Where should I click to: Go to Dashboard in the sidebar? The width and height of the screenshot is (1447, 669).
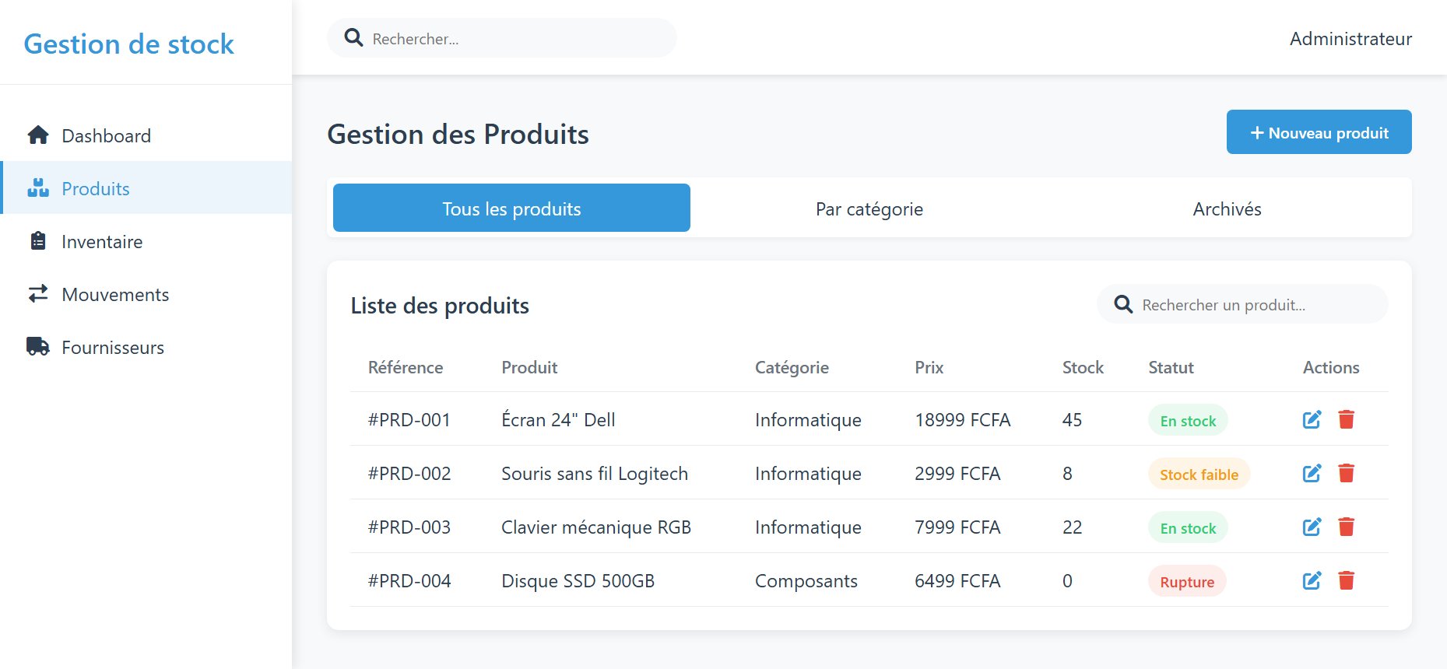tap(106, 136)
